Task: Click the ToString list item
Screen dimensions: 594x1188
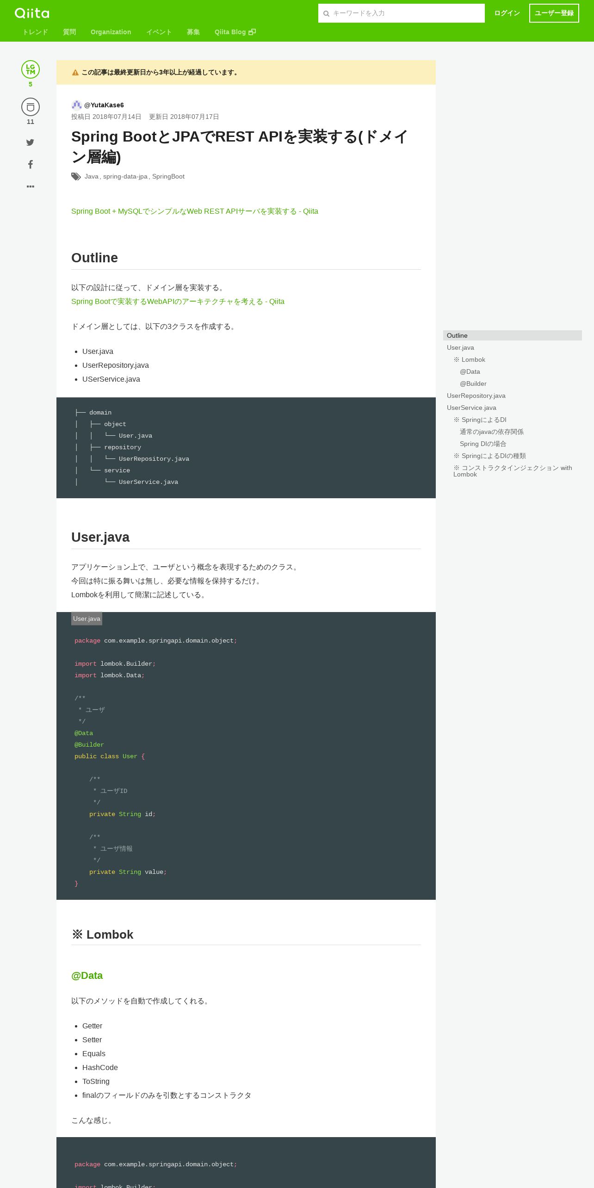Action: pyautogui.click(x=96, y=1082)
